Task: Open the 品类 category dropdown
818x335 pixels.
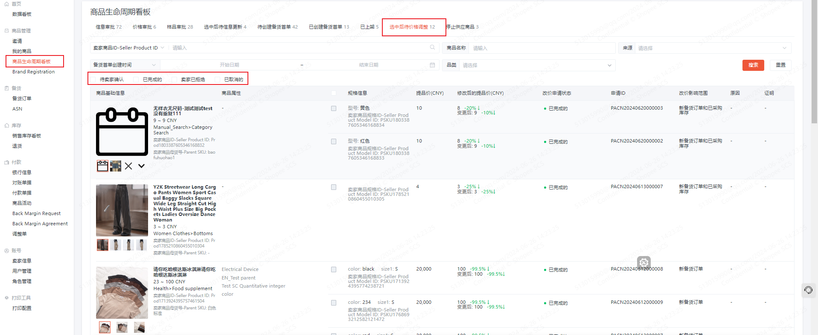Action: coord(538,65)
